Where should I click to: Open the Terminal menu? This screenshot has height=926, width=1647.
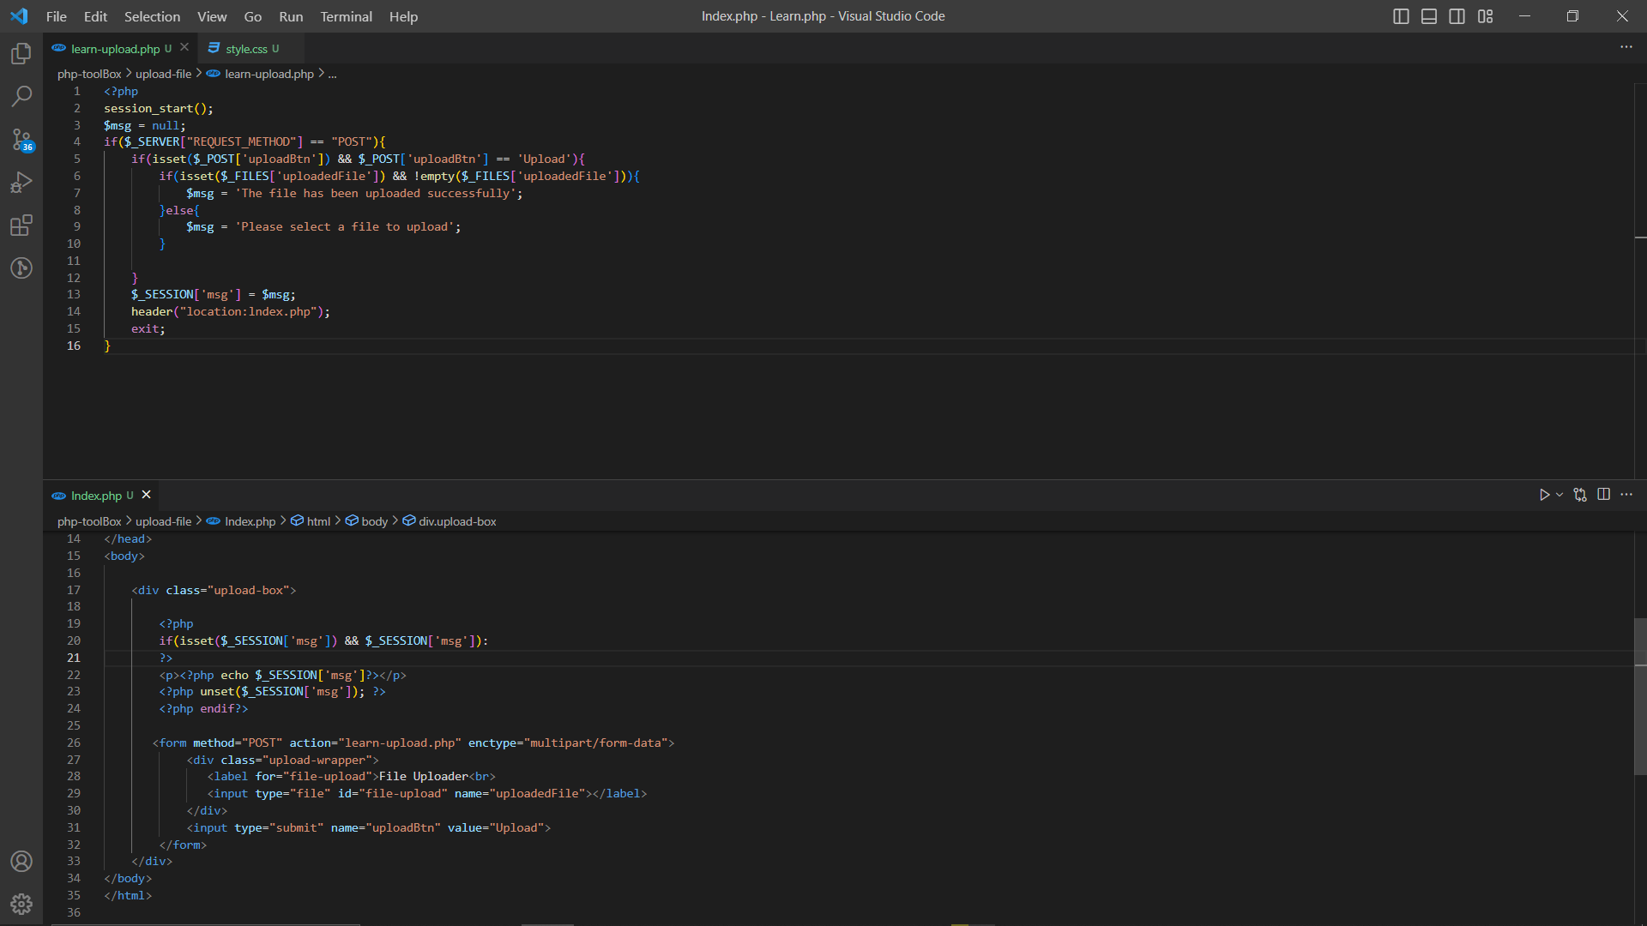347,16
